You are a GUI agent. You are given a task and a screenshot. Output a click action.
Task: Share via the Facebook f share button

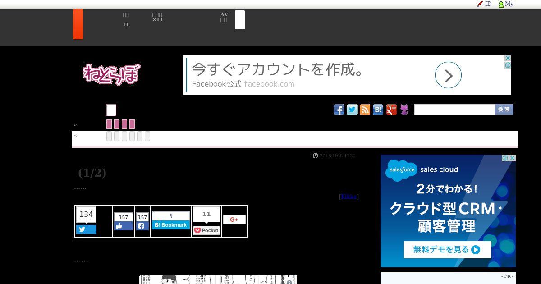(142, 226)
